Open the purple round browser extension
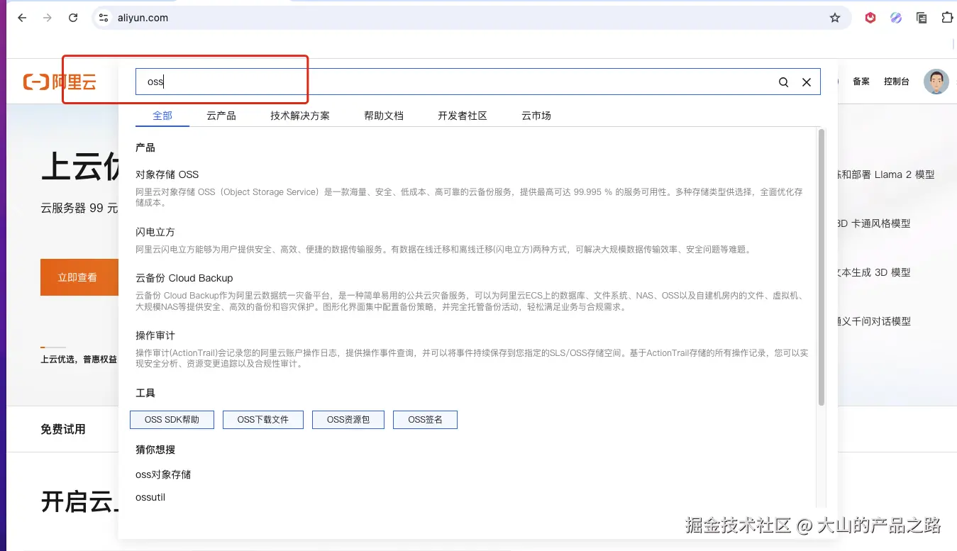 pos(896,18)
